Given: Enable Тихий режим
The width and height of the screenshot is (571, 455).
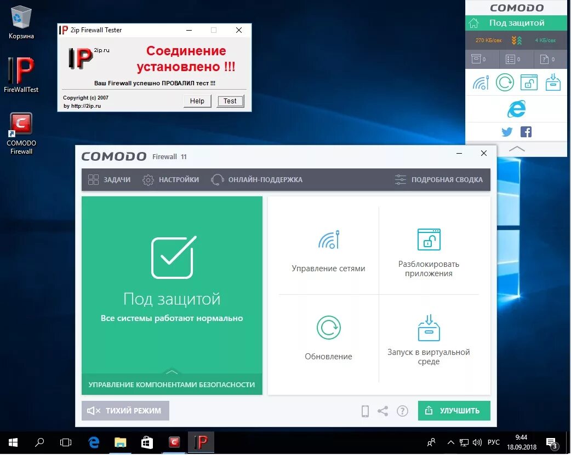Looking at the screenshot, I should [x=125, y=410].
